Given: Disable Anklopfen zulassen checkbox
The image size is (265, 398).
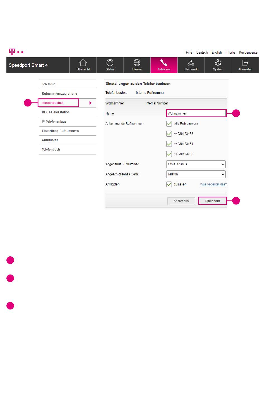Looking at the screenshot, I should 169,184.
